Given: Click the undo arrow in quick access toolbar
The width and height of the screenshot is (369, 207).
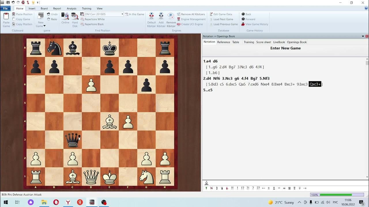Looking at the screenshot, I should [13, 3].
